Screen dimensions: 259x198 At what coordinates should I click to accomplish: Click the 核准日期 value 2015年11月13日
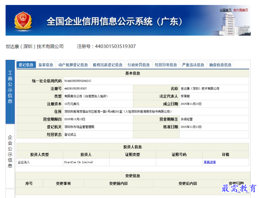point(191,127)
